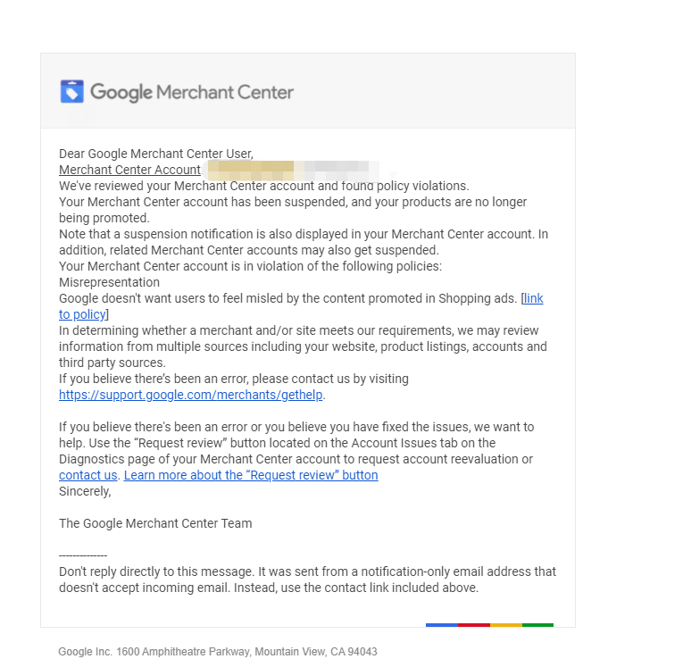Click the Google Inc. address footer text
The image size is (683, 659).
pyautogui.click(x=218, y=652)
